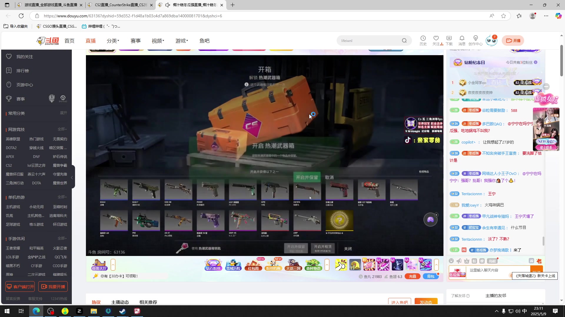Open the 任务大厅 task hall icon
Screen dimensions: 565x317
(99, 265)
